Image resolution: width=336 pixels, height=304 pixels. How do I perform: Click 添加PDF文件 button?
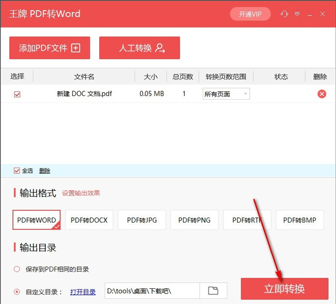[50, 48]
